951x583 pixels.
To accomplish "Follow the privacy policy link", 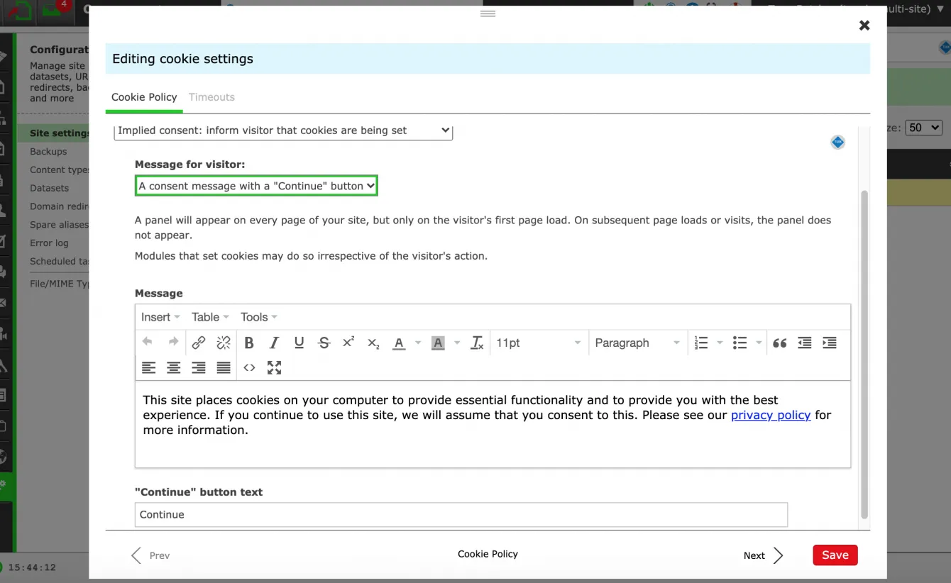I will tap(771, 415).
